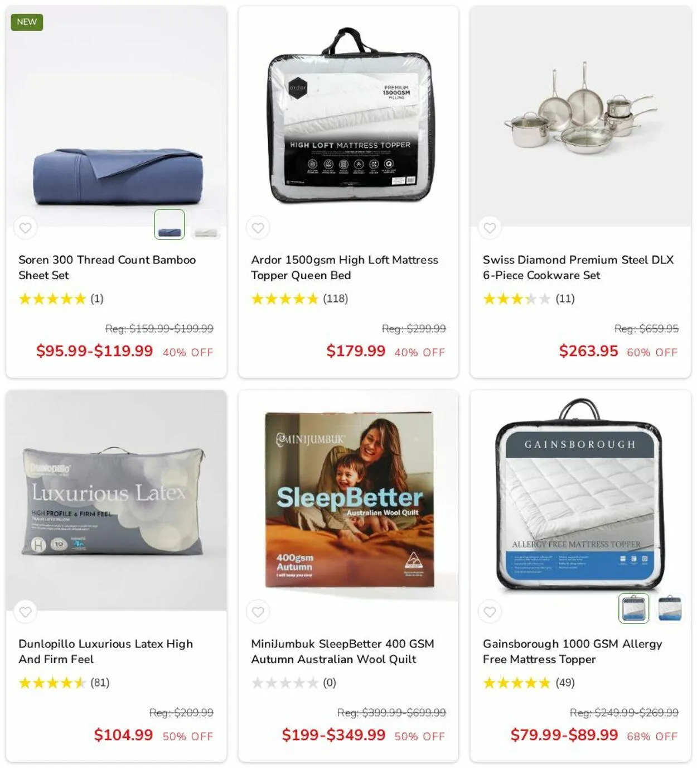Screen dimensions: 697x768
Task: Favorite the Soren Bamboo Sheet Set heart
Action: [26, 228]
